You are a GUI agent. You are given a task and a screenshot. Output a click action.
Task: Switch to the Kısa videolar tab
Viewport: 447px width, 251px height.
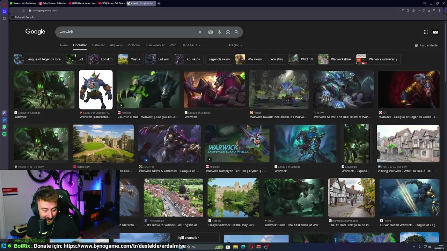tap(155, 45)
